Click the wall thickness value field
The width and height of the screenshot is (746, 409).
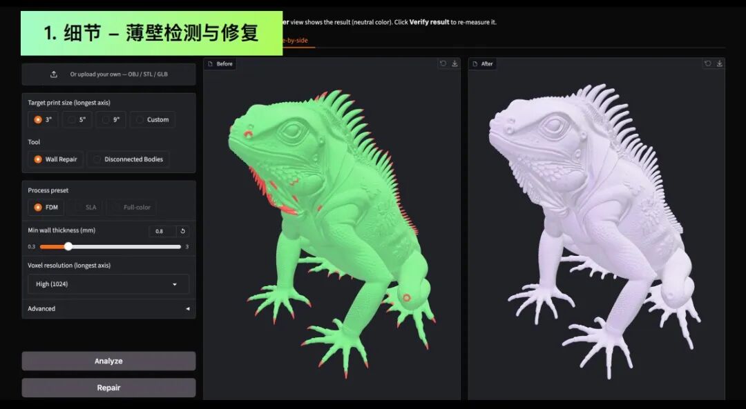[162, 231]
